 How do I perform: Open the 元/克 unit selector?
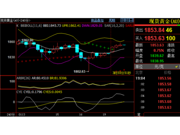[x=159, y=67]
